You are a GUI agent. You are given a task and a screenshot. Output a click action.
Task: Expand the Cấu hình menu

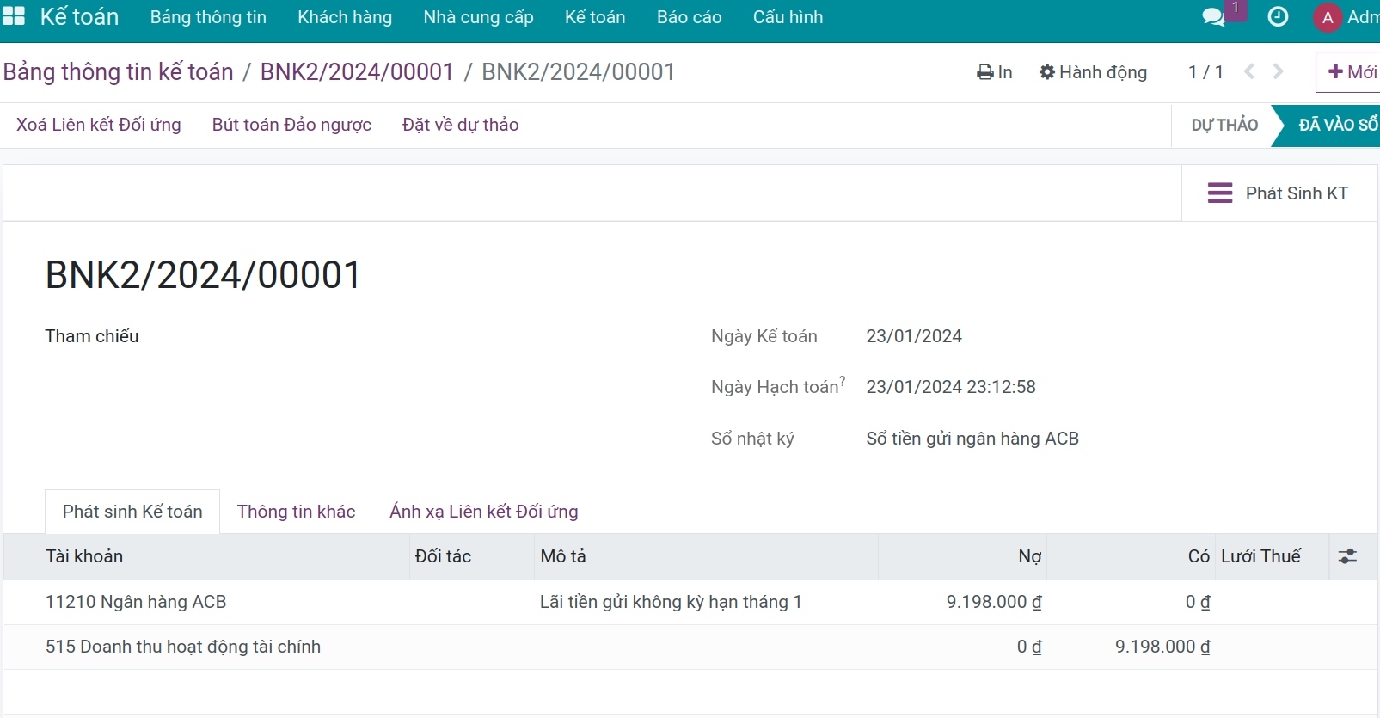(x=788, y=17)
